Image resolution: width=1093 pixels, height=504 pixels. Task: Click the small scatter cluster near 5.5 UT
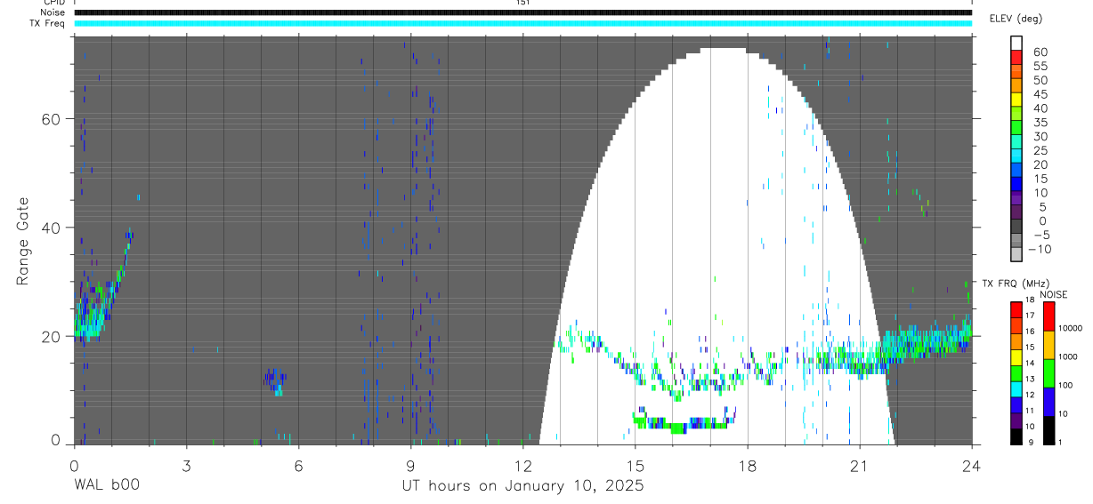pos(275,382)
